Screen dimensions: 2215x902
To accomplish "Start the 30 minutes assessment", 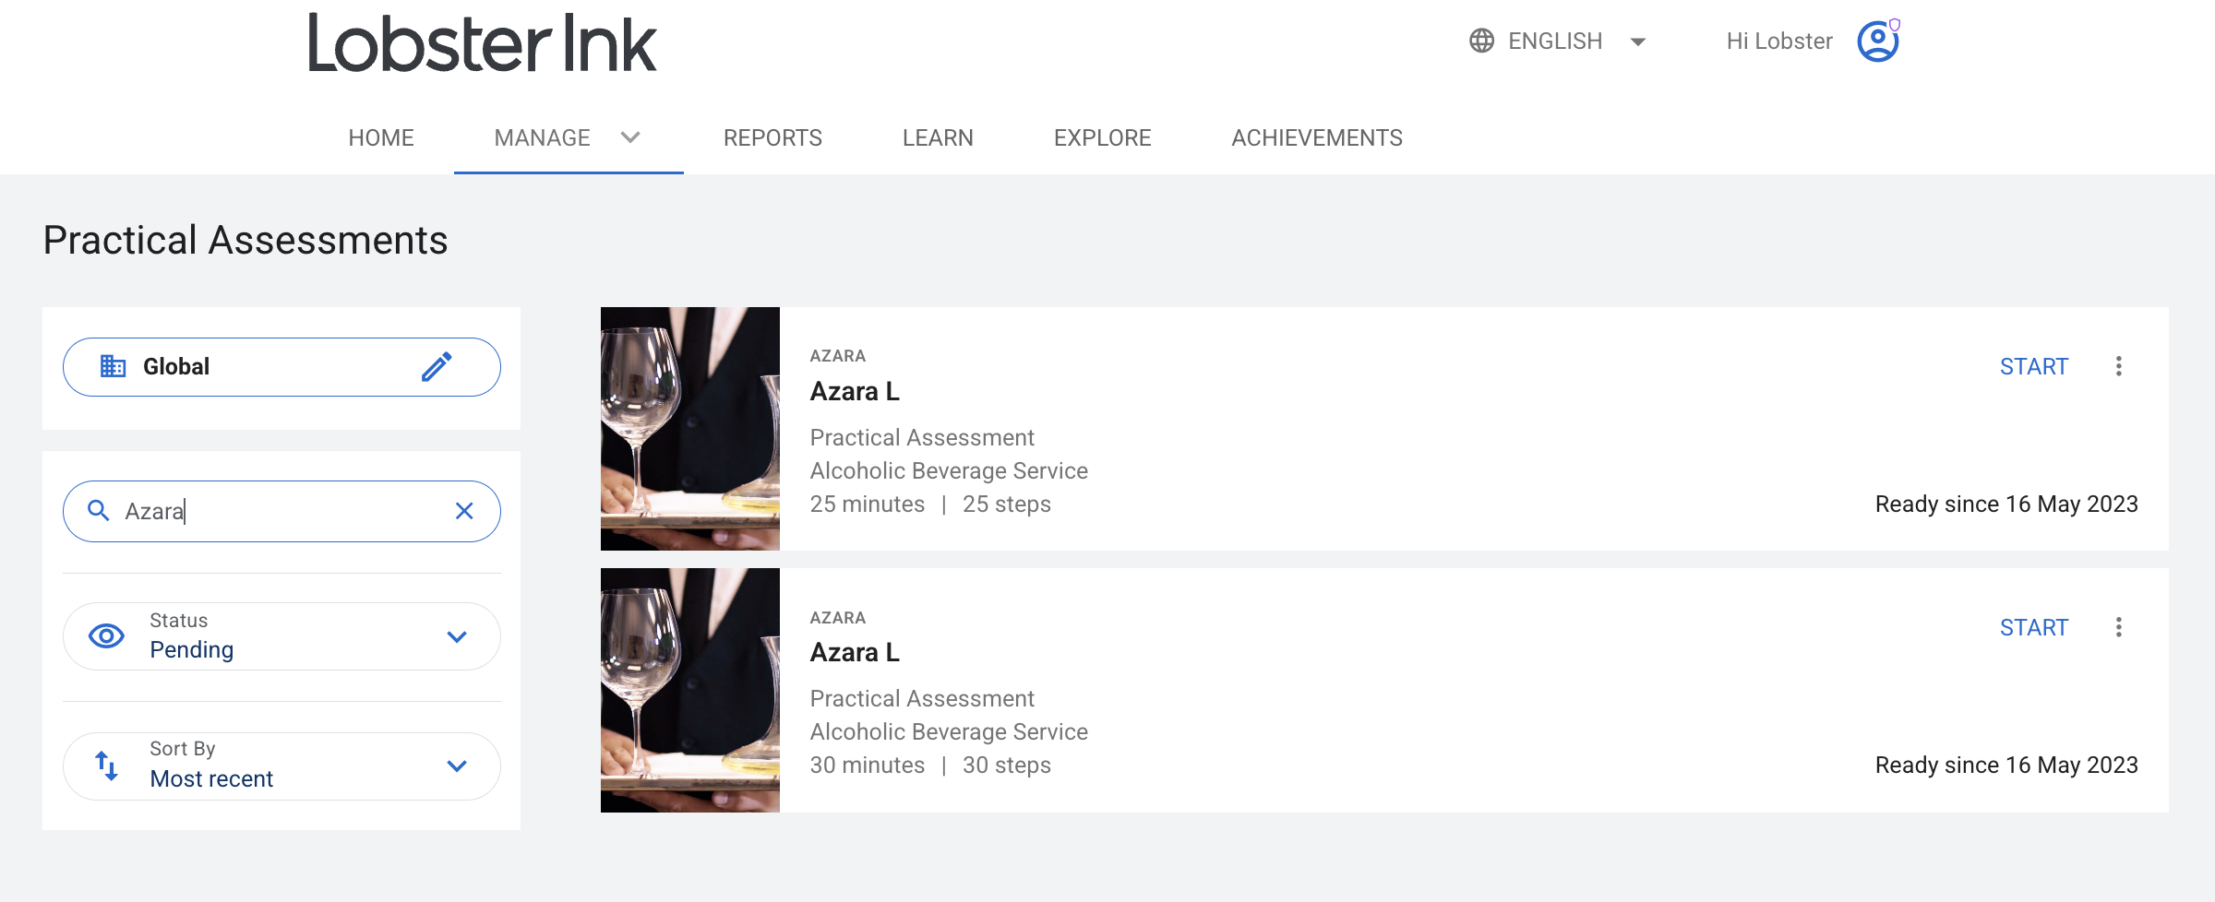I will [x=2033, y=627].
